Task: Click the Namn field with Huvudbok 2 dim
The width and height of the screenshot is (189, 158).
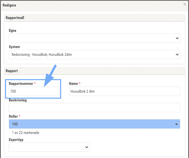Action: (x=125, y=91)
